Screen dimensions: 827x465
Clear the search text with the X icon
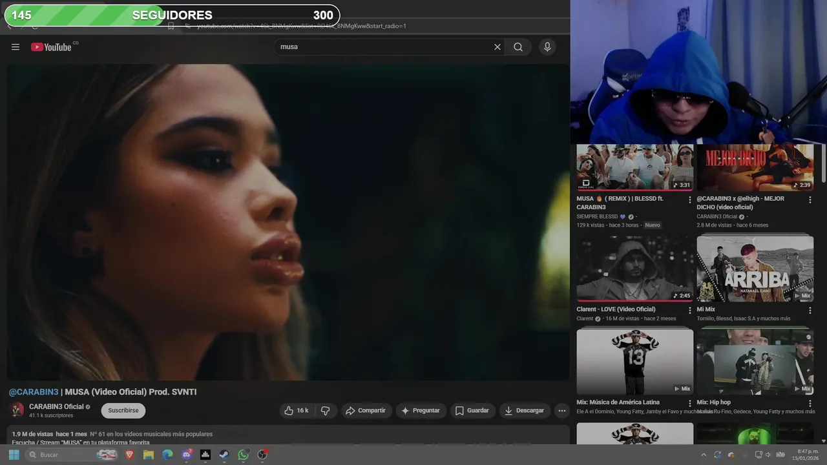click(x=497, y=46)
